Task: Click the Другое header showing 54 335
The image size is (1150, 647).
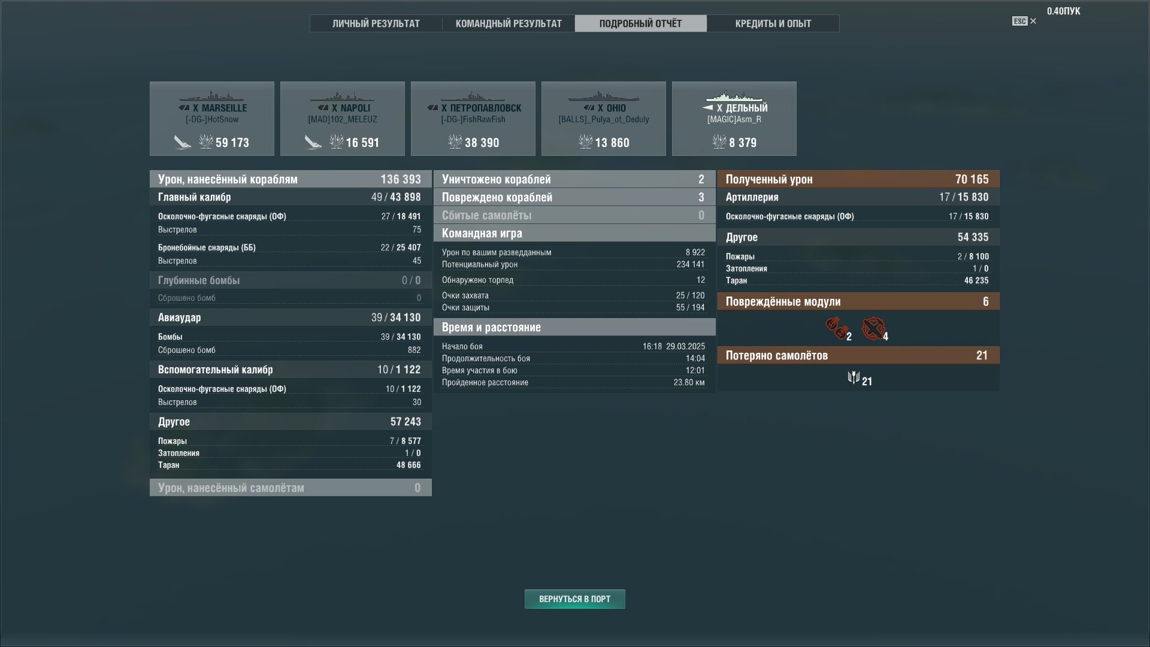Action: pos(858,237)
